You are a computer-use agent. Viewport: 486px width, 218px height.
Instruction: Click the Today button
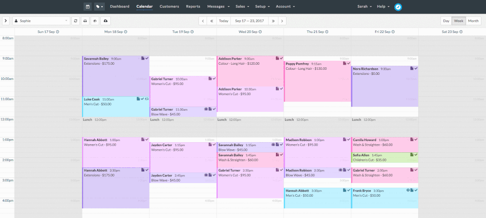(223, 21)
